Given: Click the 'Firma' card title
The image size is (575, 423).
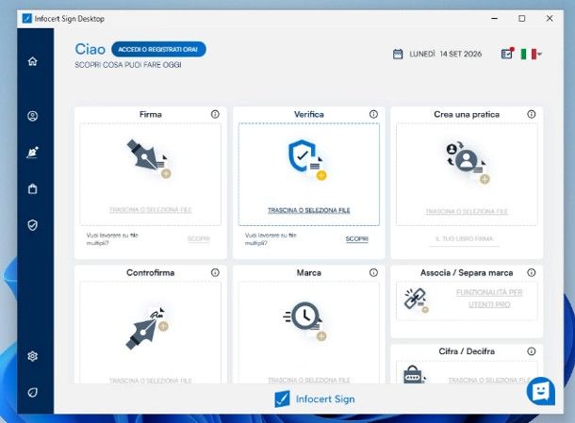Looking at the screenshot, I should (x=151, y=114).
